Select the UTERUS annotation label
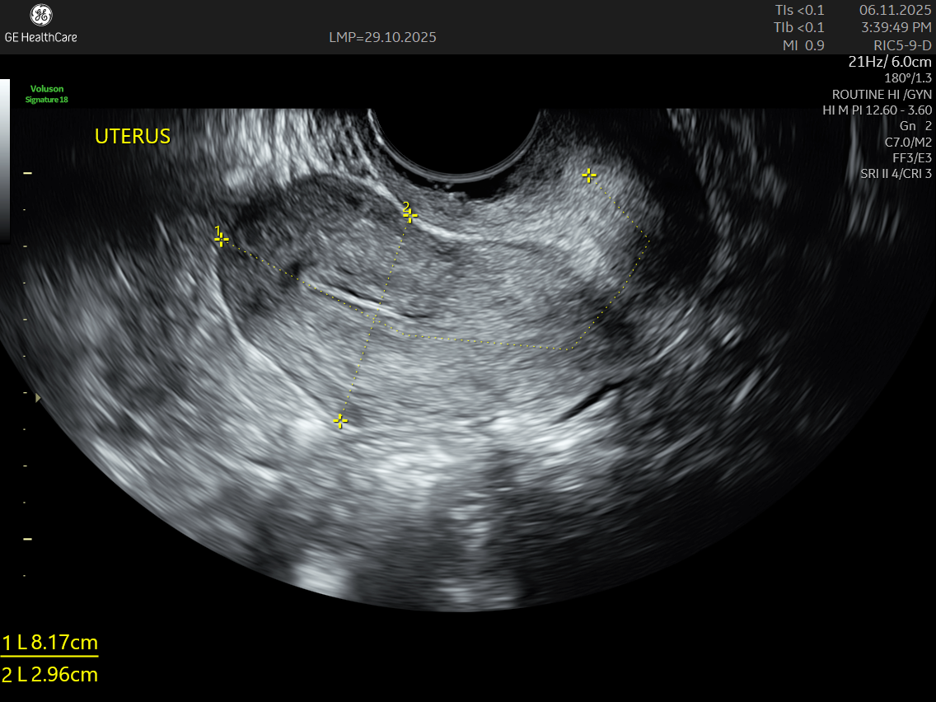936x702 pixels. pyautogui.click(x=133, y=137)
